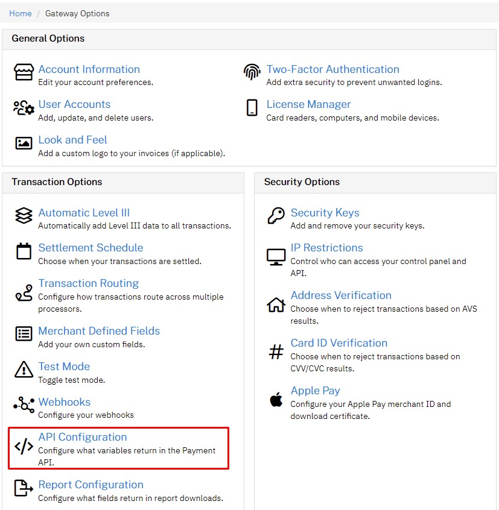
Task: Click 'Configure your webhooks' description
Action: coord(86,415)
